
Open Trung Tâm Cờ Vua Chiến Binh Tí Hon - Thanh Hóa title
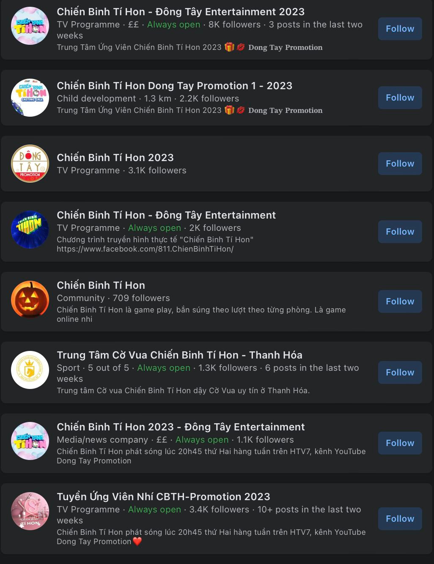(180, 355)
